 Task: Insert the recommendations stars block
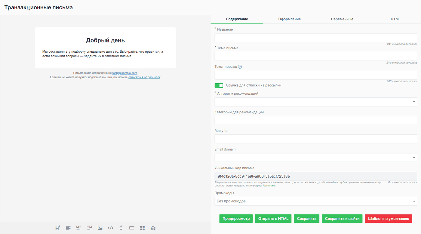(x=153, y=228)
